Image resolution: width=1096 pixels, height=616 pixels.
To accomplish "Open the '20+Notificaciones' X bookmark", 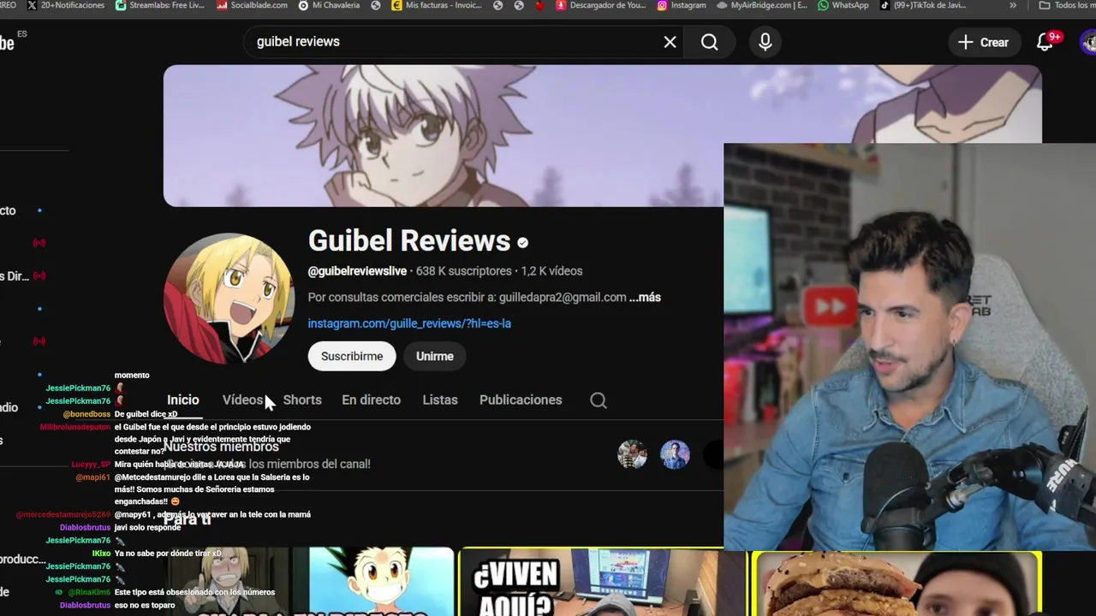I will pyautogui.click(x=66, y=5).
